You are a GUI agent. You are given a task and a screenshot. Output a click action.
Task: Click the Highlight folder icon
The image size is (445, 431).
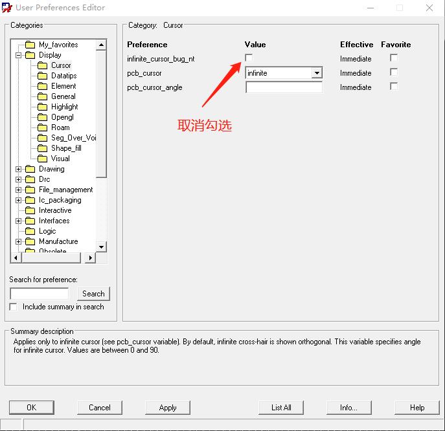(x=43, y=107)
